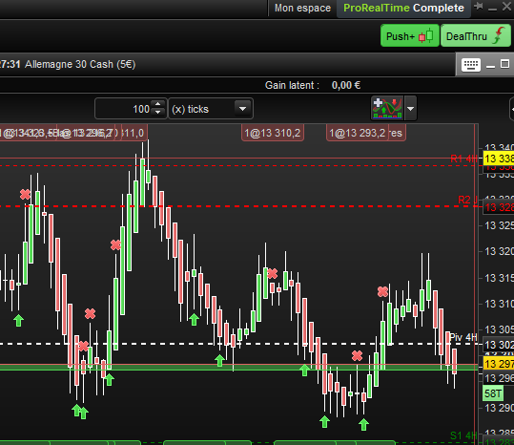Open the on-screen keyboard icon in the chart header
This screenshot has width=514, height=445.
pos(471,65)
